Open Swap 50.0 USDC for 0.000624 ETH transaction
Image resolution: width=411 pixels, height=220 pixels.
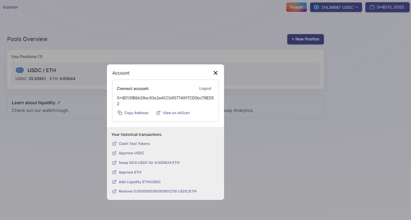(149, 163)
